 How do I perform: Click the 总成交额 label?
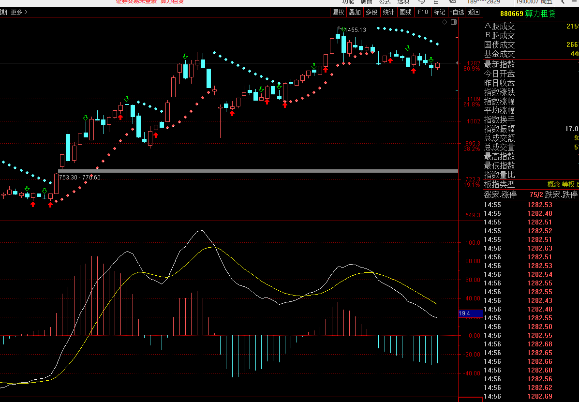(499, 138)
